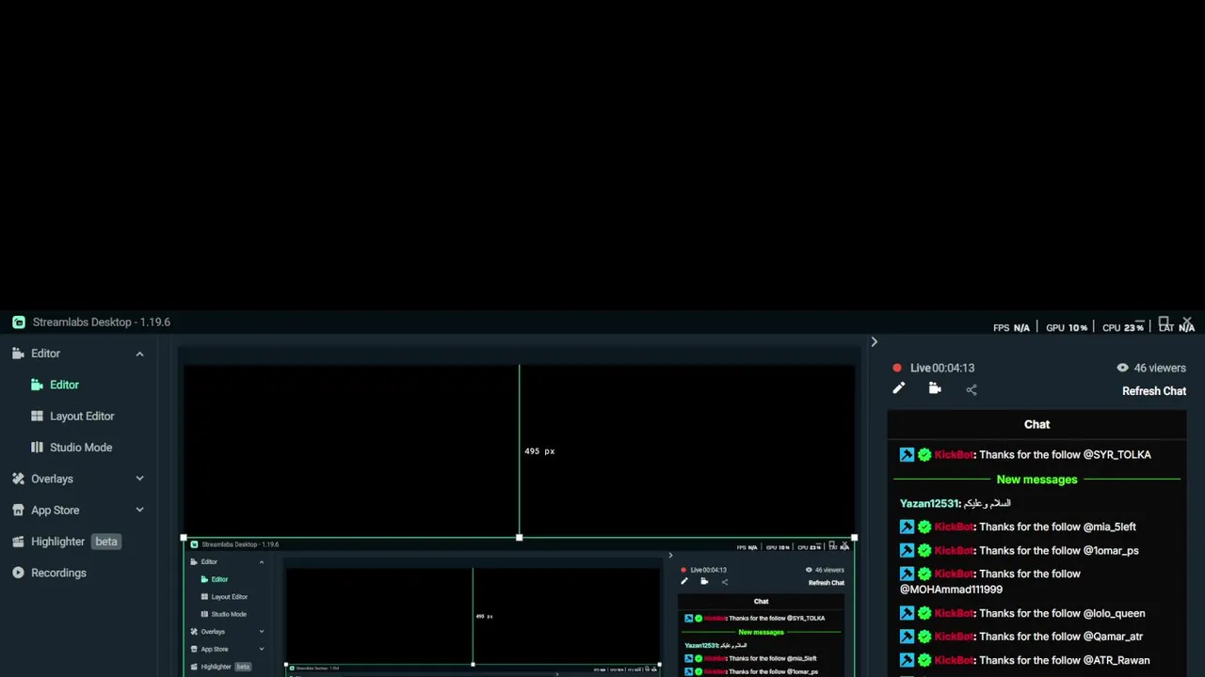Viewport: 1205px width, 677px height.
Task: Click the selected source's top-right corner handle
Action: 854,538
